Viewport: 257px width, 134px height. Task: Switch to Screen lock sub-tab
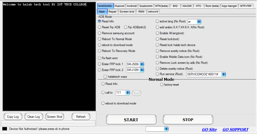click(127, 12)
